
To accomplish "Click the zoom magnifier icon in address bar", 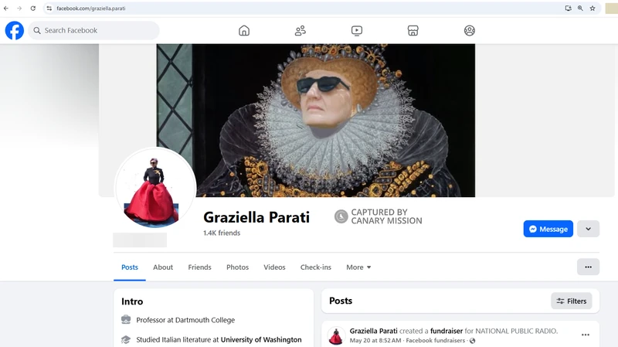I will [x=580, y=9].
